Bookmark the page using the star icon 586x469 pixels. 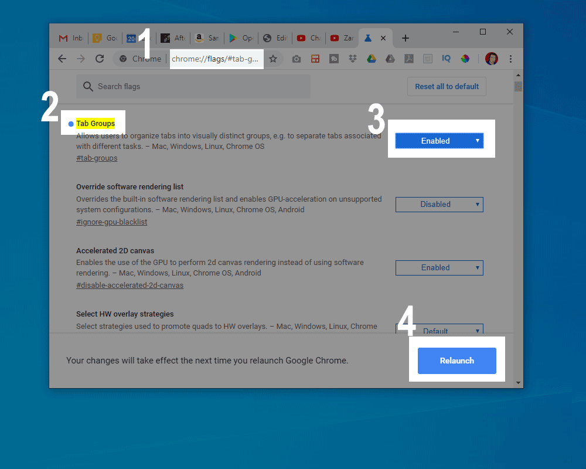coord(274,59)
